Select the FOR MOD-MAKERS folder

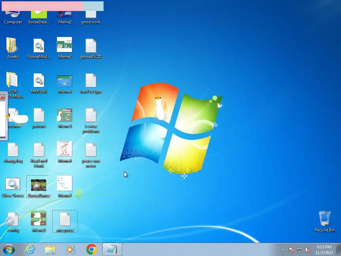(x=13, y=85)
